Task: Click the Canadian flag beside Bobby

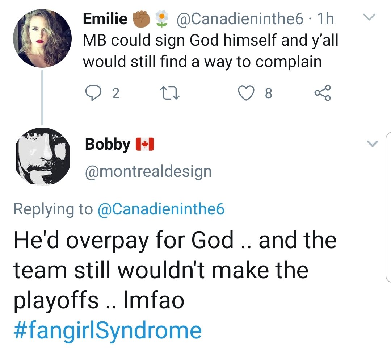Action: pyautogui.click(x=145, y=145)
